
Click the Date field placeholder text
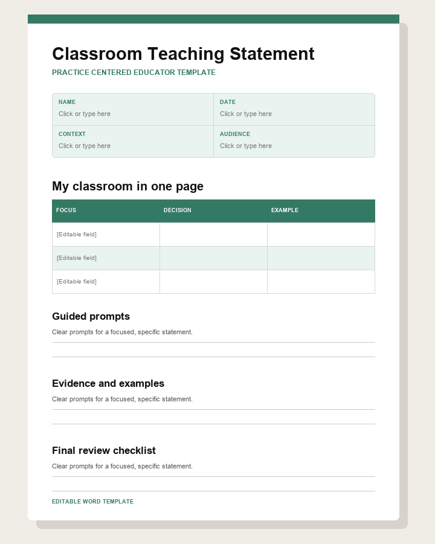tap(246, 114)
